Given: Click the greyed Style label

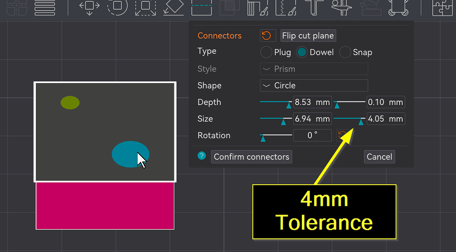Looking at the screenshot, I should point(207,69).
